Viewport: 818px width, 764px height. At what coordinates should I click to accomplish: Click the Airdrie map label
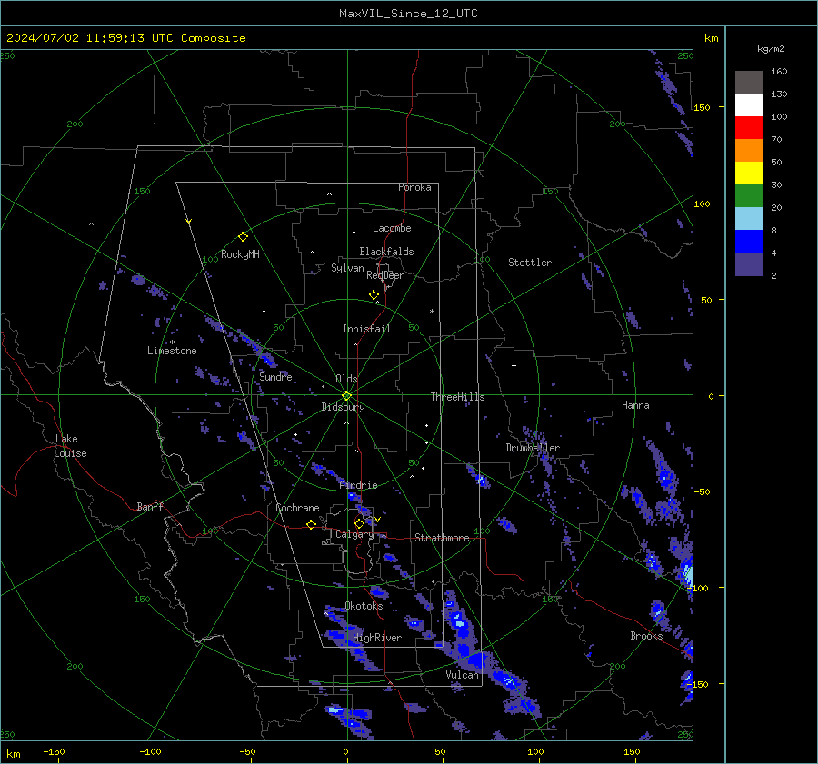point(358,485)
